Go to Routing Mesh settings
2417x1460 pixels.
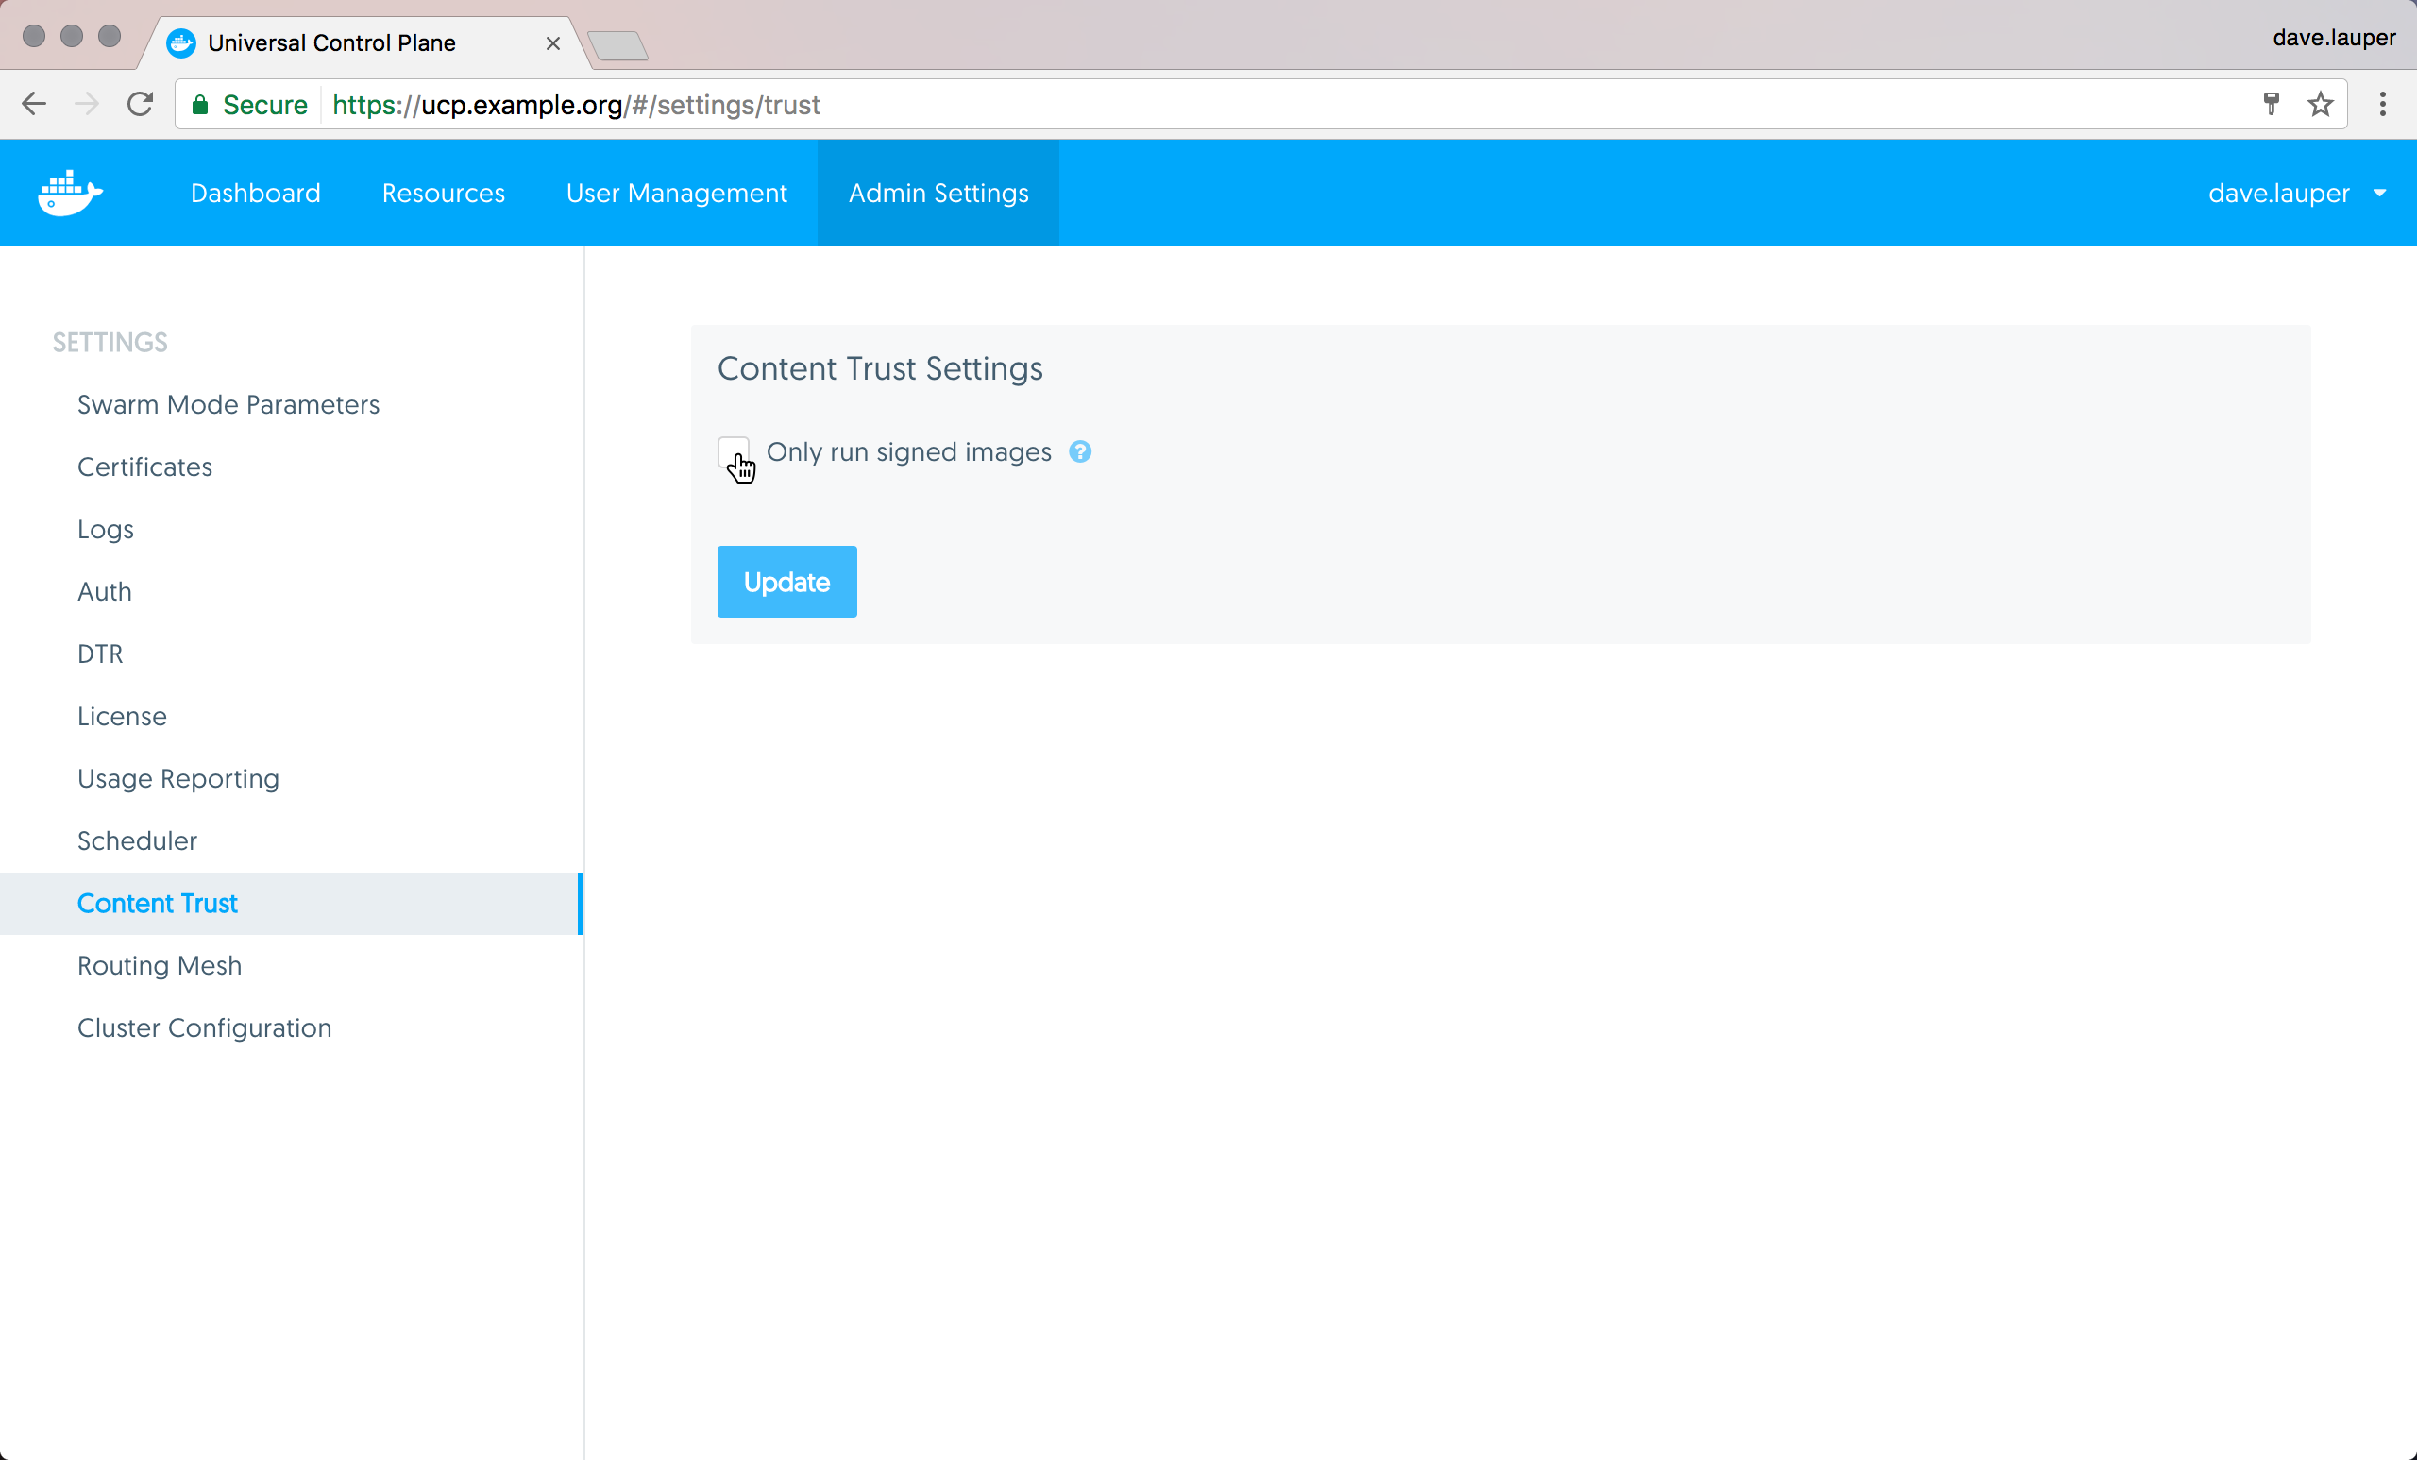(159, 965)
